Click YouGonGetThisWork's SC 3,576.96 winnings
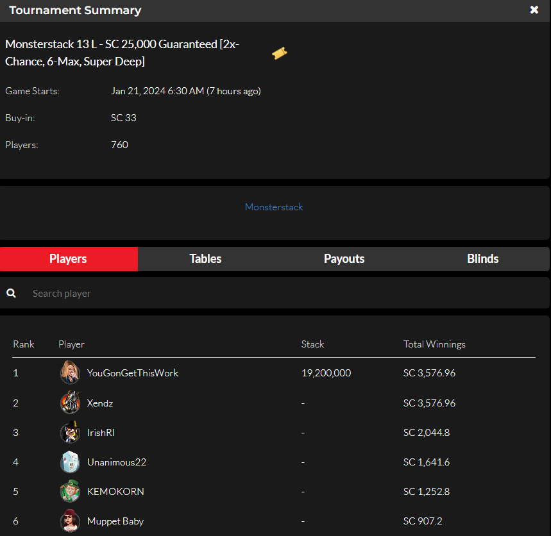 point(429,373)
